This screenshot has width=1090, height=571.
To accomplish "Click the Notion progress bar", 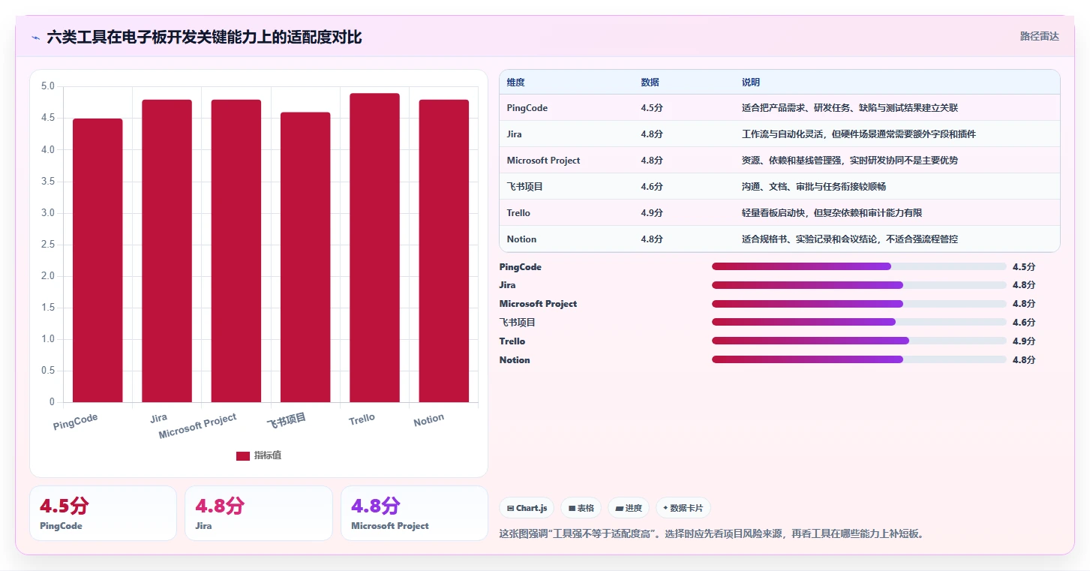I will pyautogui.click(x=859, y=359).
